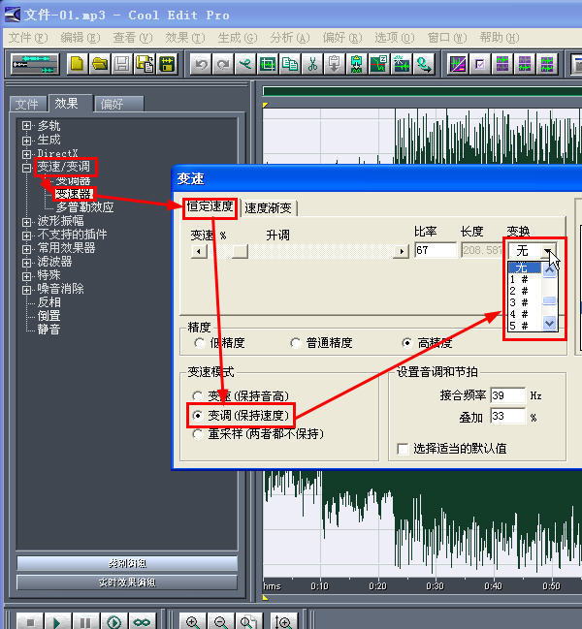Click the Paste clipboard arrow icon
The width and height of the screenshot is (582, 629).
click(x=334, y=64)
